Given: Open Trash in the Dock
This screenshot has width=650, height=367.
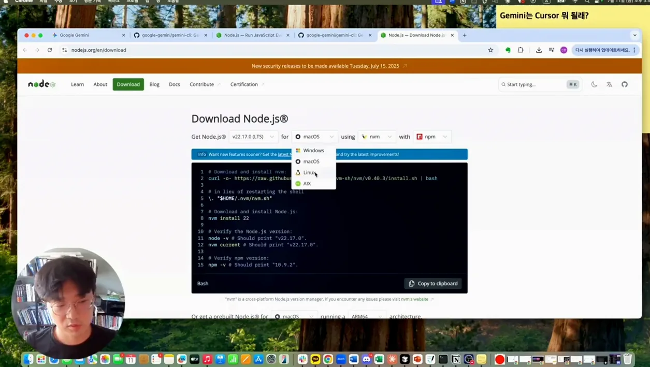Looking at the screenshot, I should coord(628,359).
